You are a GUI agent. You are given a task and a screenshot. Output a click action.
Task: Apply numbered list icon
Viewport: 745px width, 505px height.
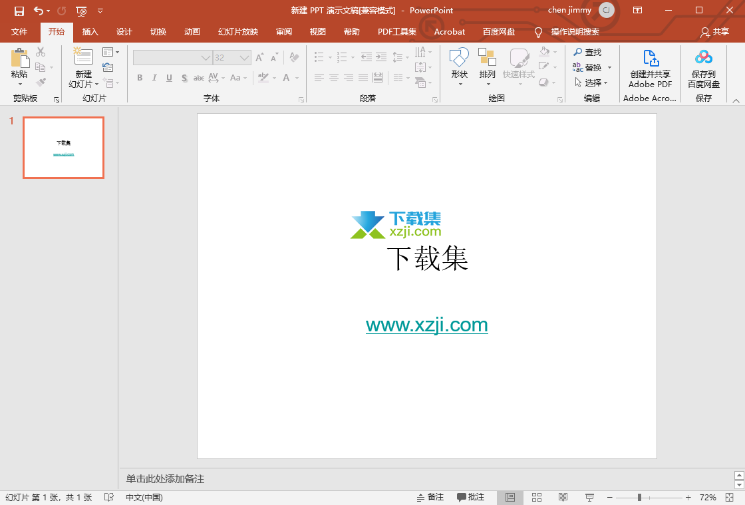point(342,57)
